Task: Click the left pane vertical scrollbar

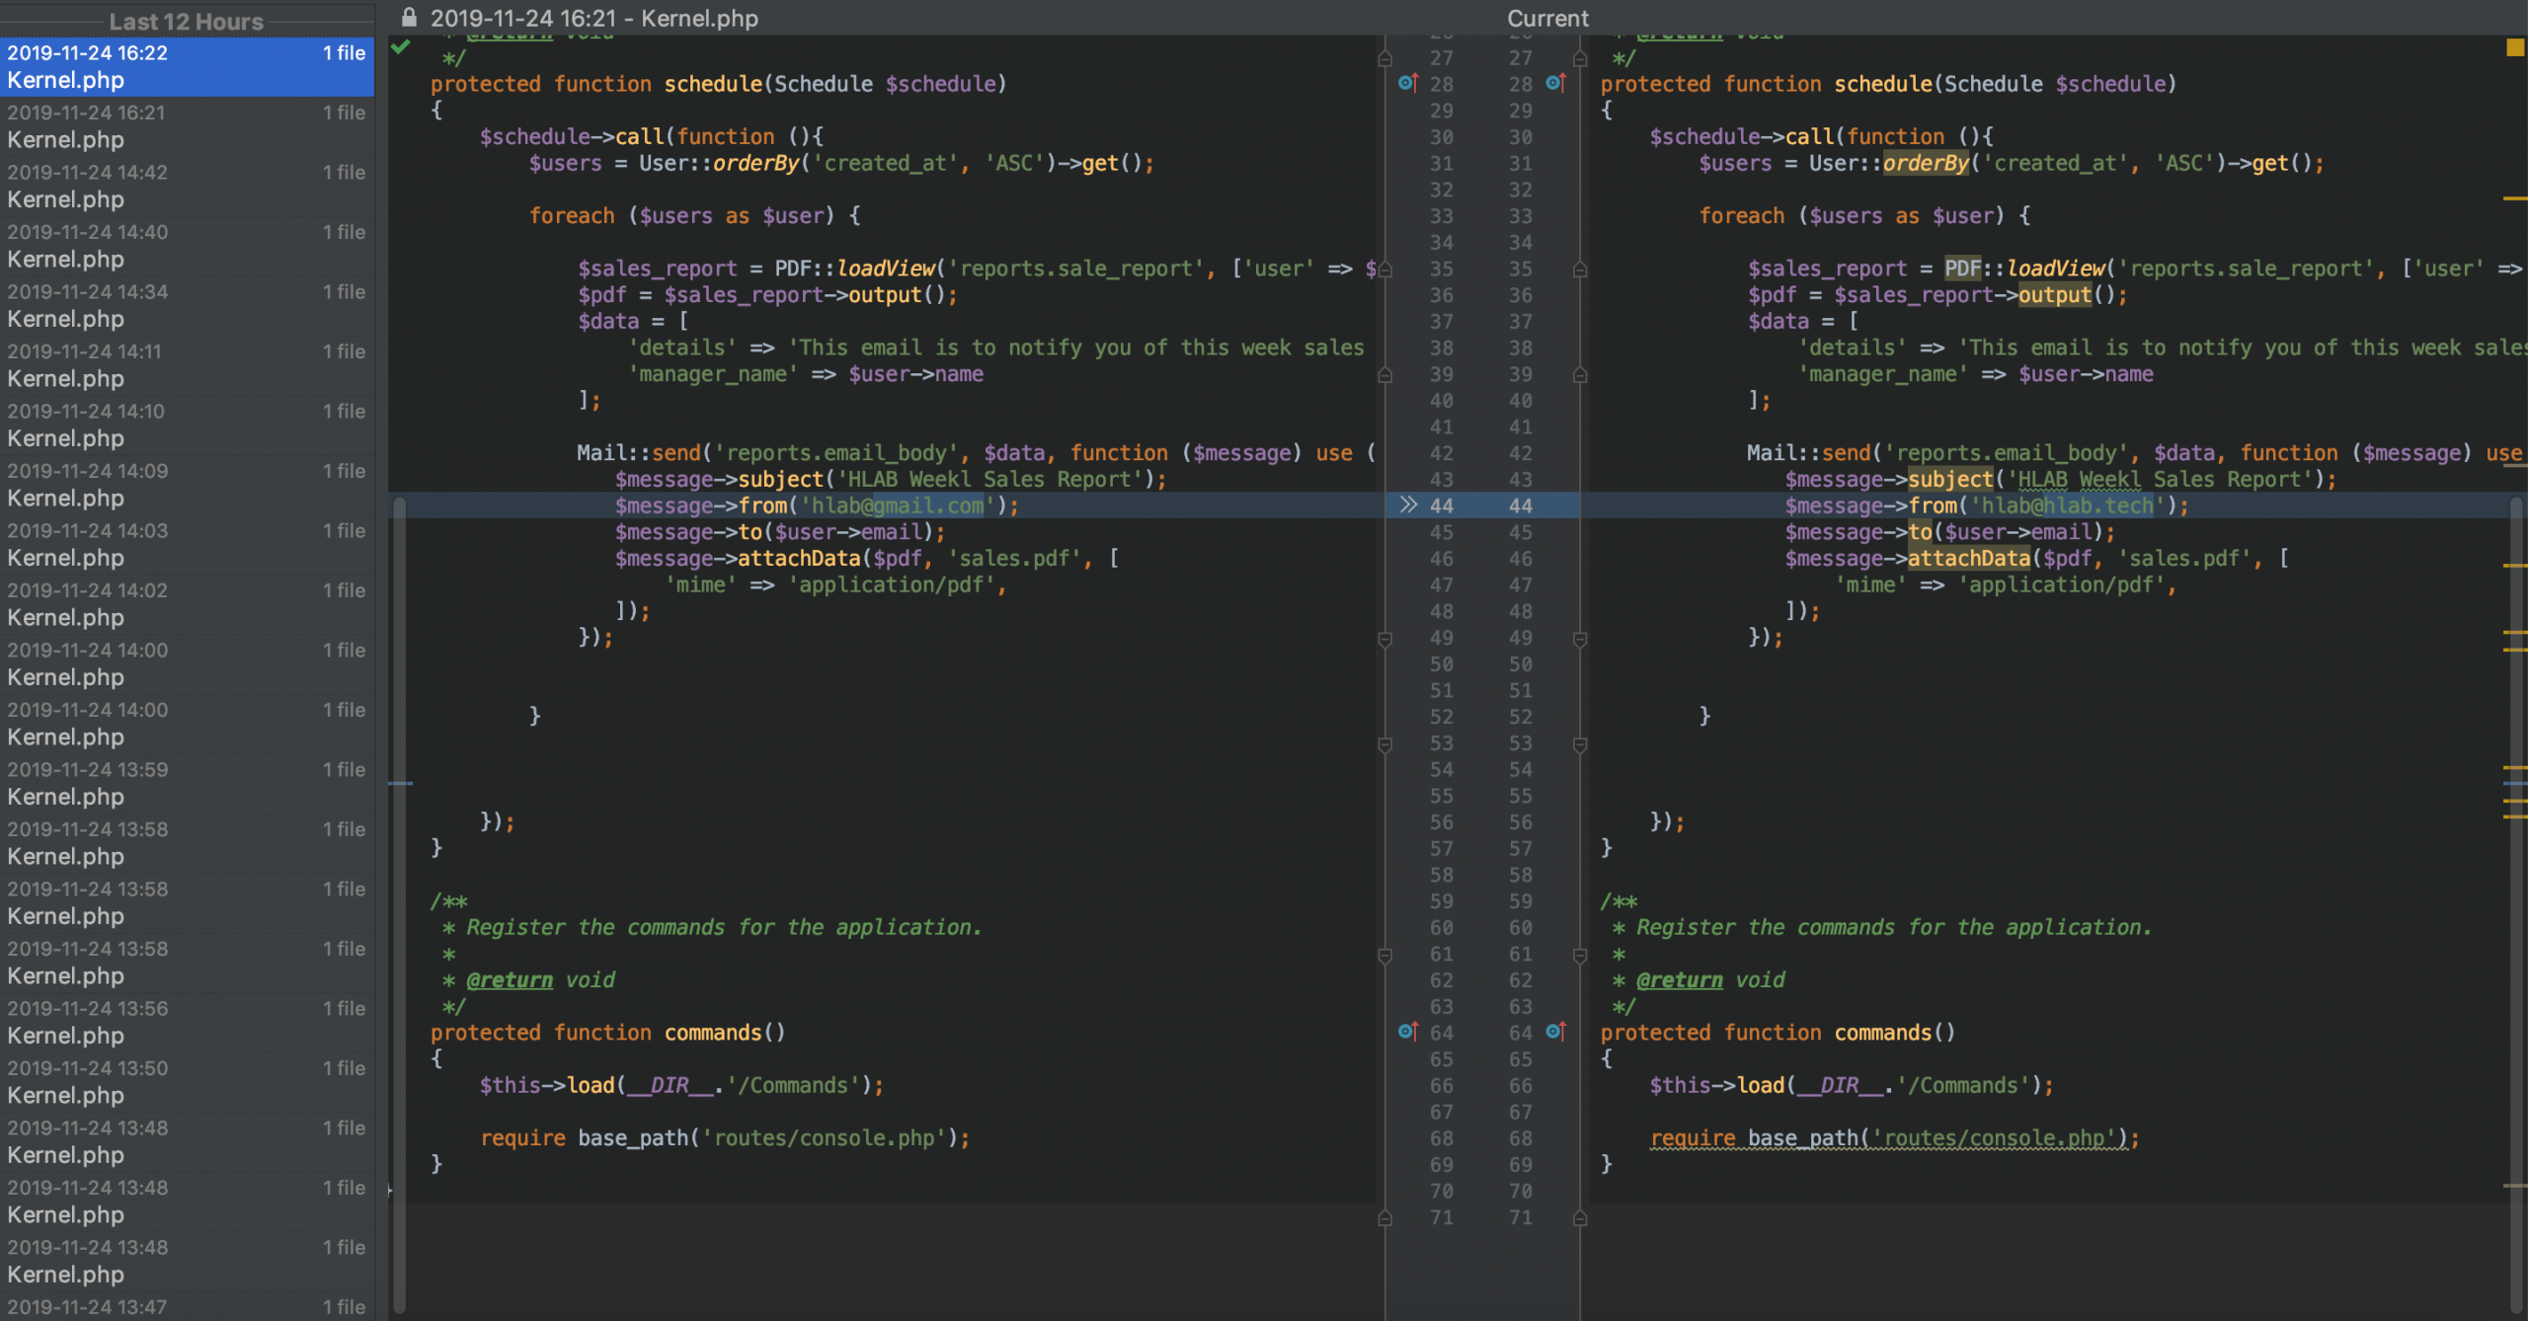Action: coord(399,903)
